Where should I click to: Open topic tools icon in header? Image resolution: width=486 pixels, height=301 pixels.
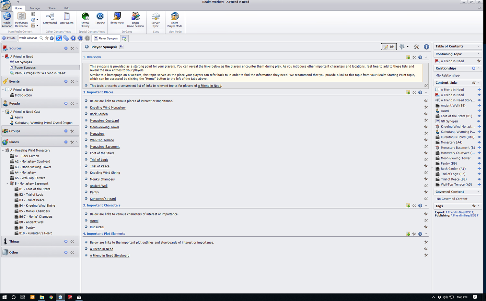417,47
